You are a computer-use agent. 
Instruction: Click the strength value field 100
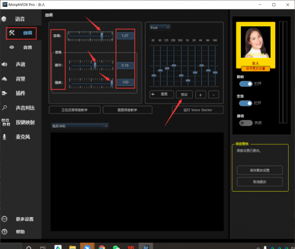click(x=125, y=82)
